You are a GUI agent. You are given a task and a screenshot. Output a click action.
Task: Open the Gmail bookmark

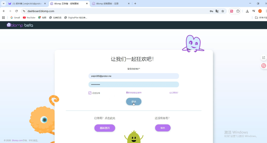coord(15,18)
